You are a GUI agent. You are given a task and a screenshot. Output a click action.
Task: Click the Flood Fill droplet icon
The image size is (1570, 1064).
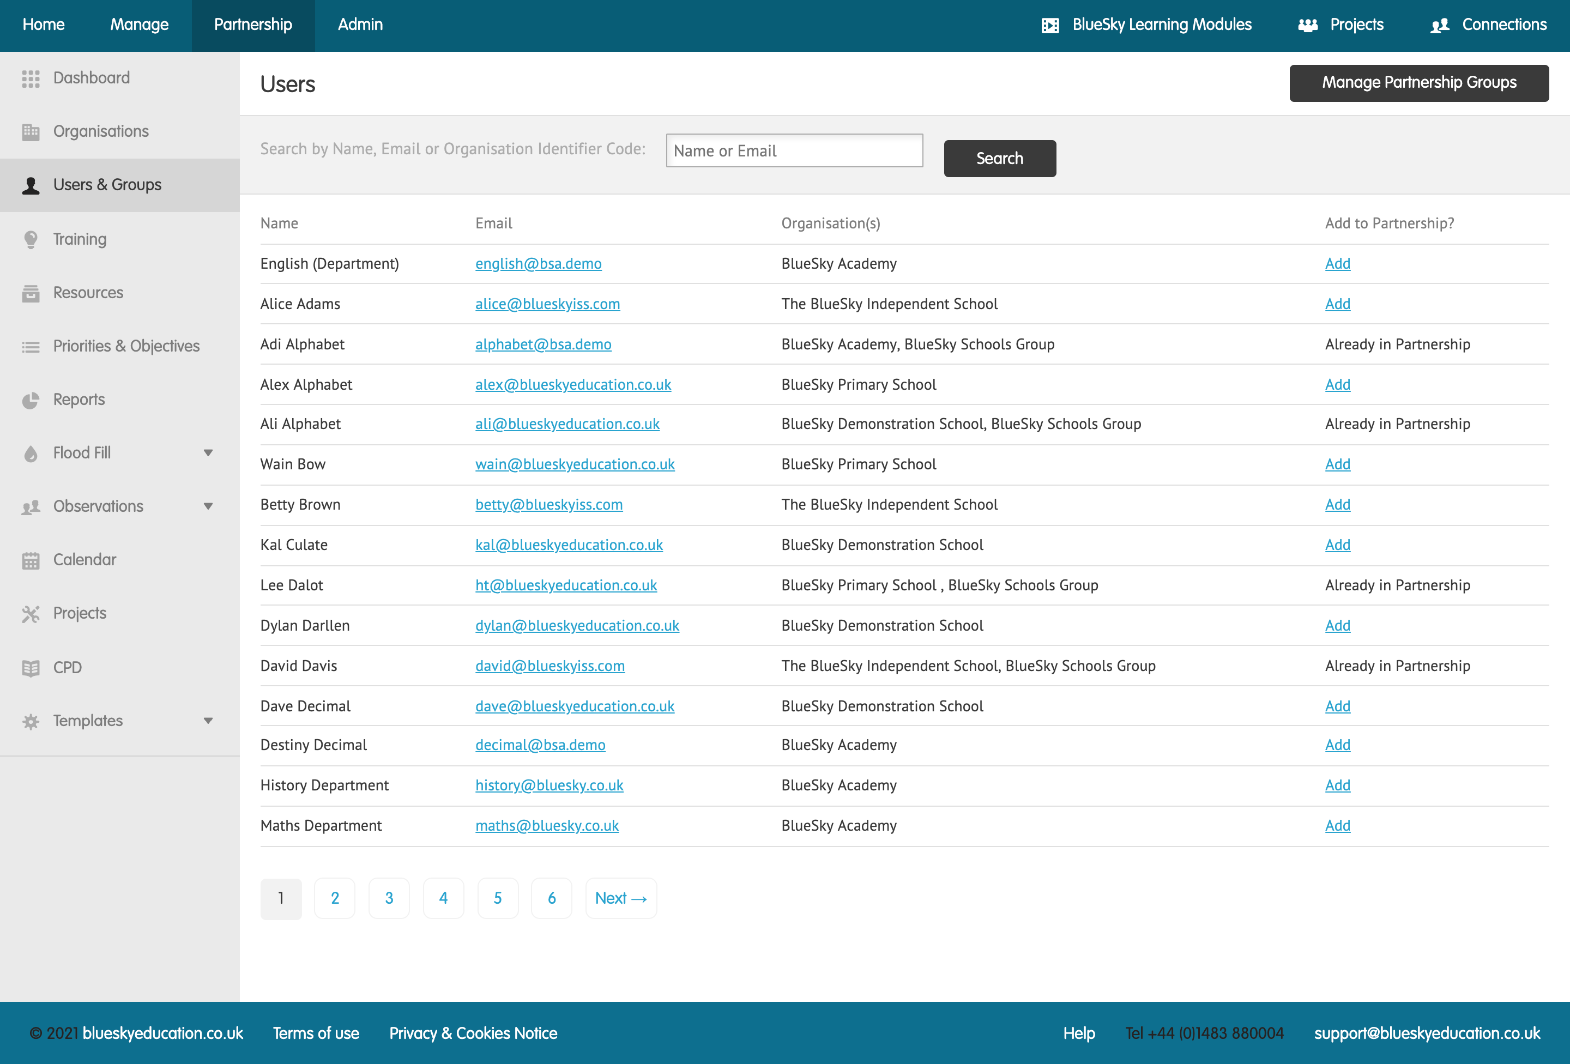31,454
